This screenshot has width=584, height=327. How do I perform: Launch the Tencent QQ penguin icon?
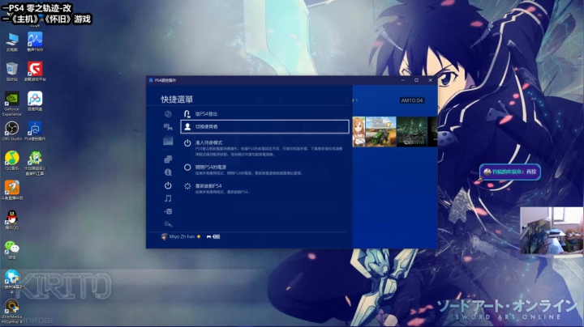[x=12, y=220]
